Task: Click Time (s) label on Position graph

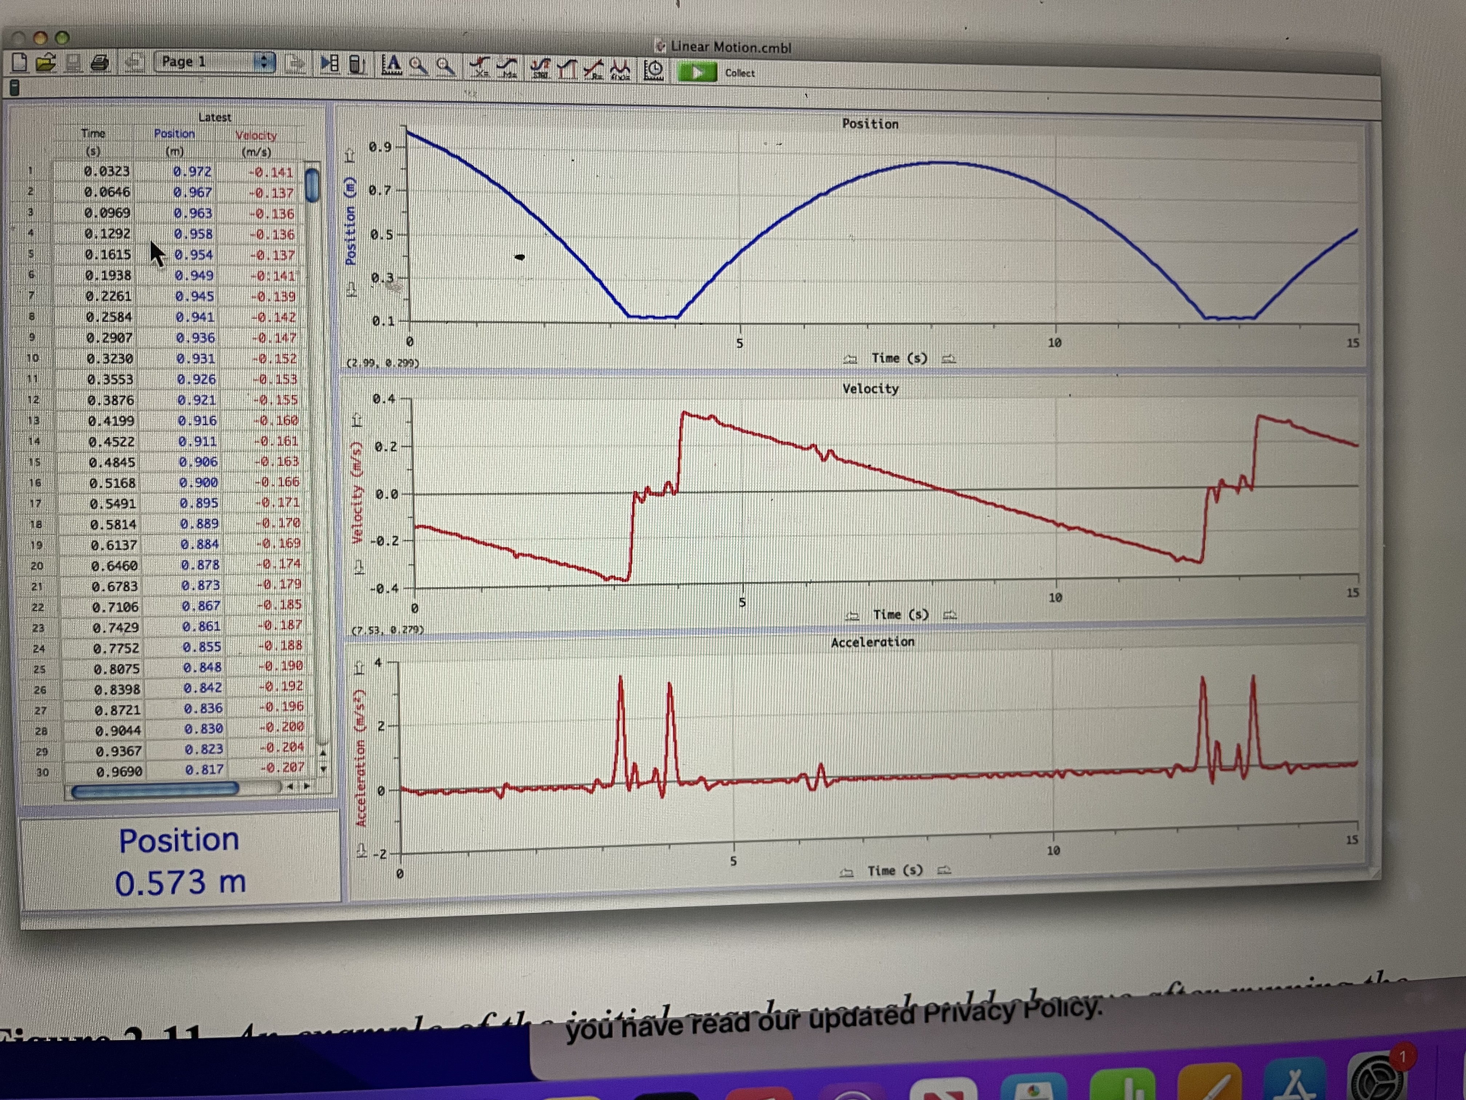Action: [899, 358]
